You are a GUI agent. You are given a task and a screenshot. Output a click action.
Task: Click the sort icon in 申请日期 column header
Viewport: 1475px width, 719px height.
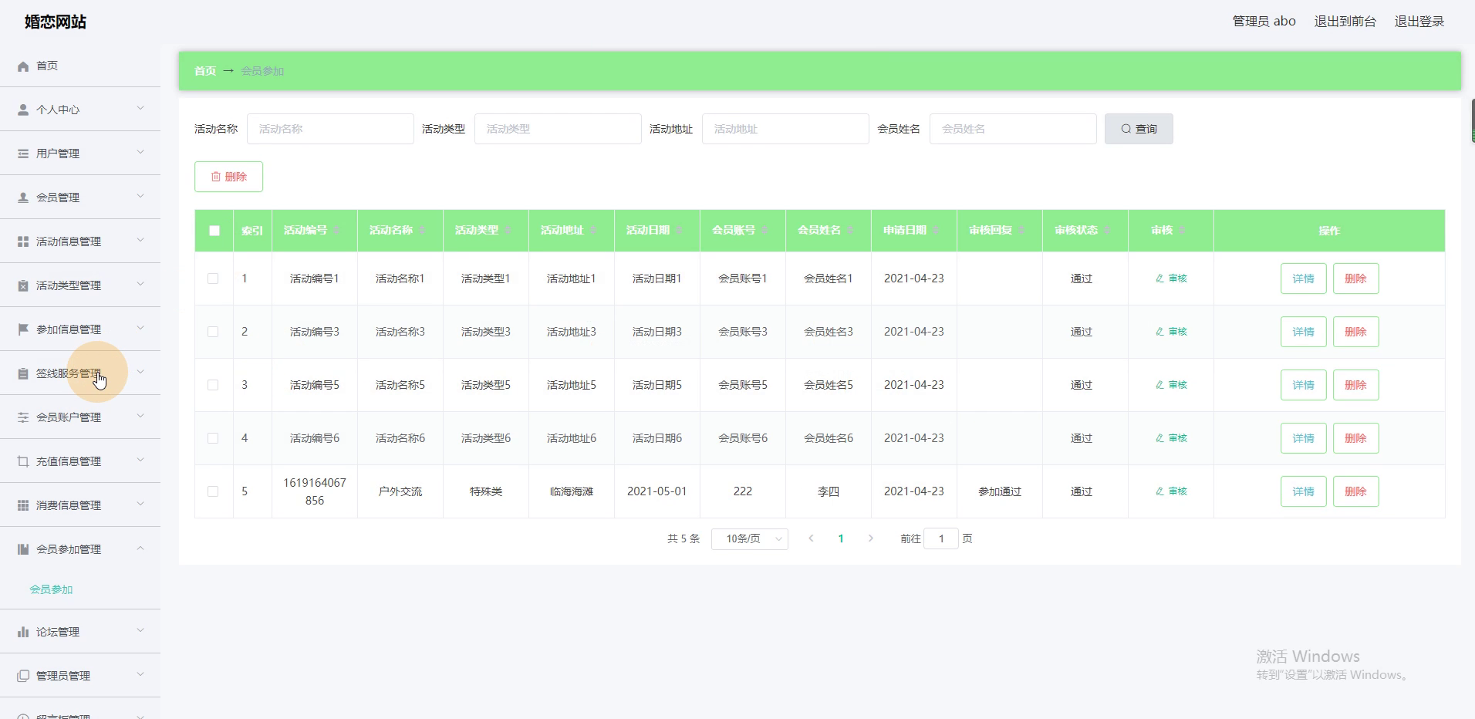[x=936, y=231]
